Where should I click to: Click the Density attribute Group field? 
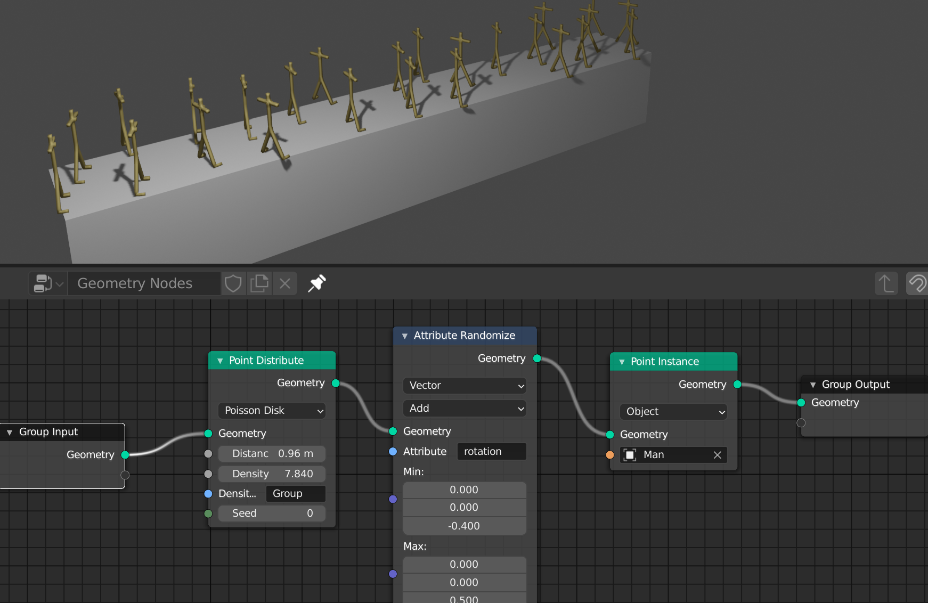(296, 494)
